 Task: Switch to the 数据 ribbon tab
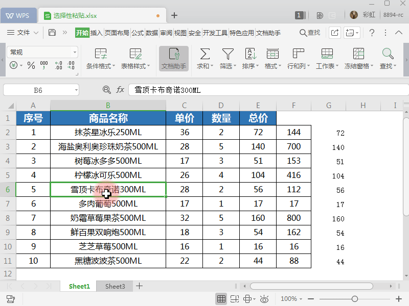150,32
